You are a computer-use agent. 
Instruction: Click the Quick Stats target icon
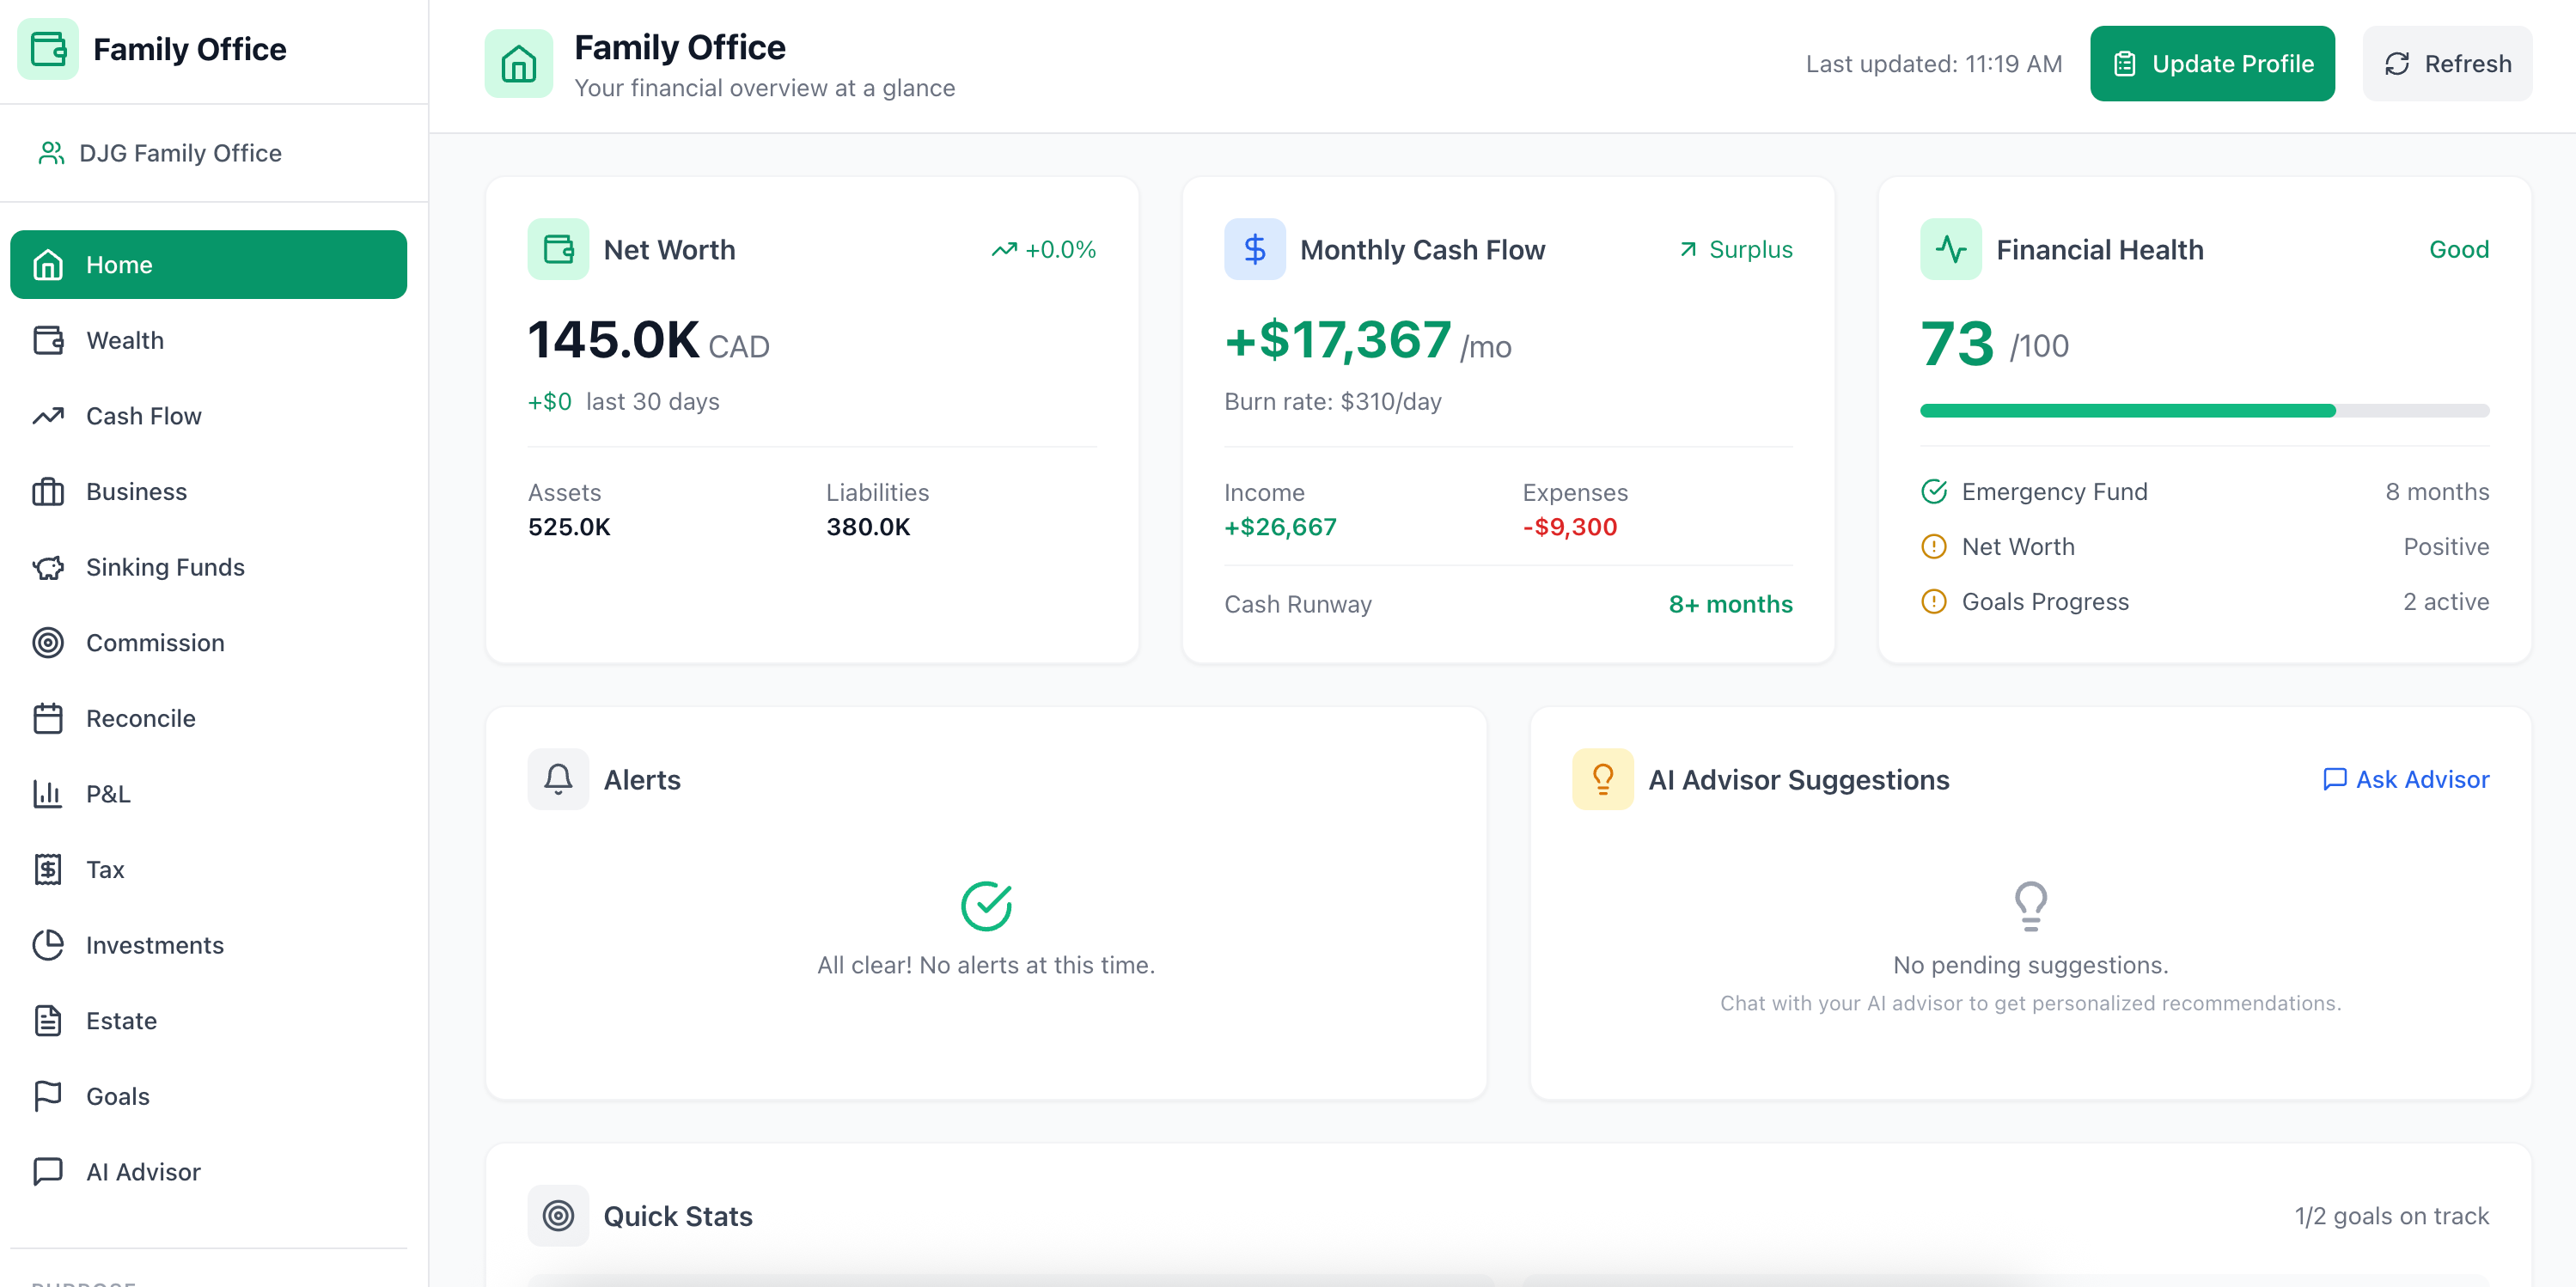558,1215
